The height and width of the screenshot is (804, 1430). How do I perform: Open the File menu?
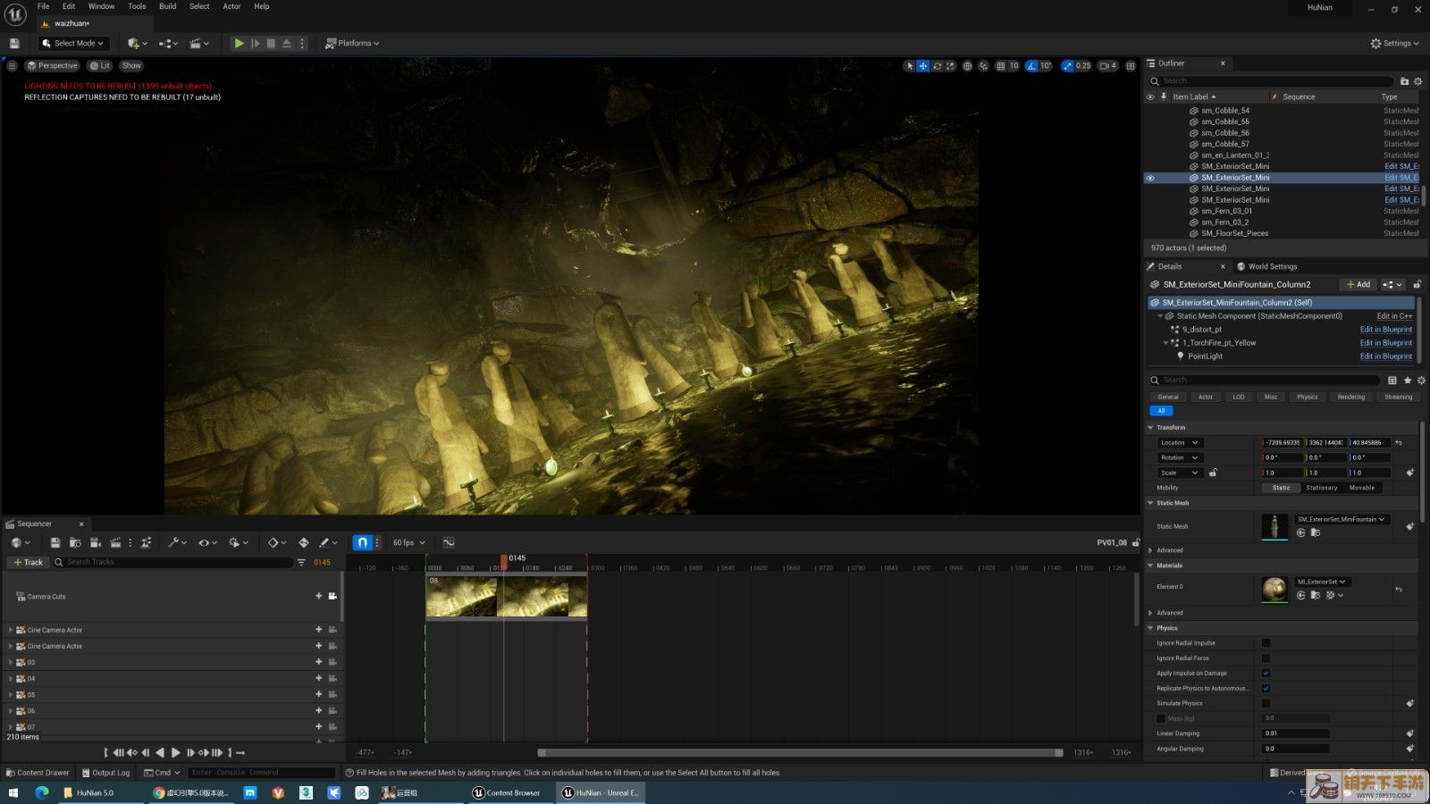43,6
